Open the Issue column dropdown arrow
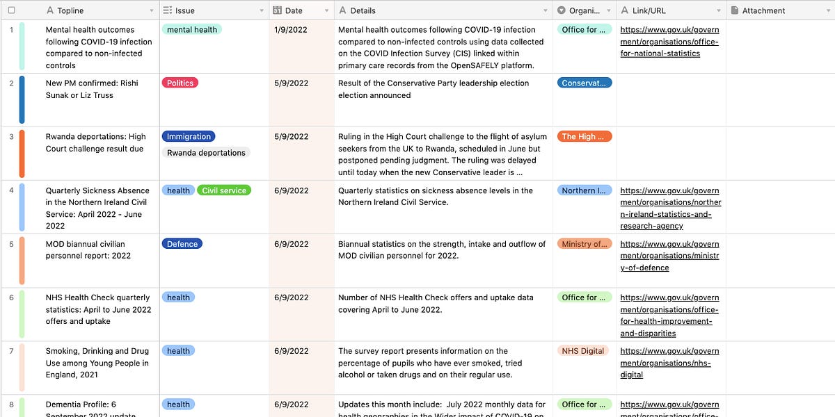 [x=262, y=11]
